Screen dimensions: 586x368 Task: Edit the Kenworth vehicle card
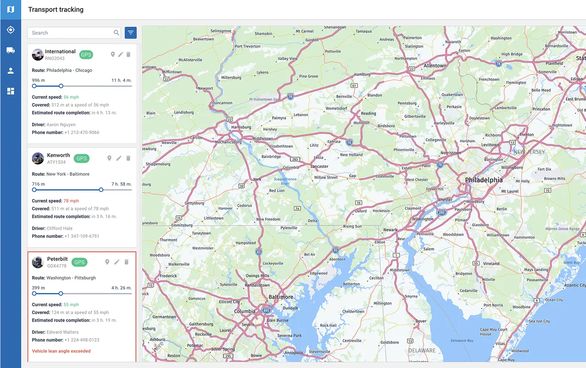[119, 158]
